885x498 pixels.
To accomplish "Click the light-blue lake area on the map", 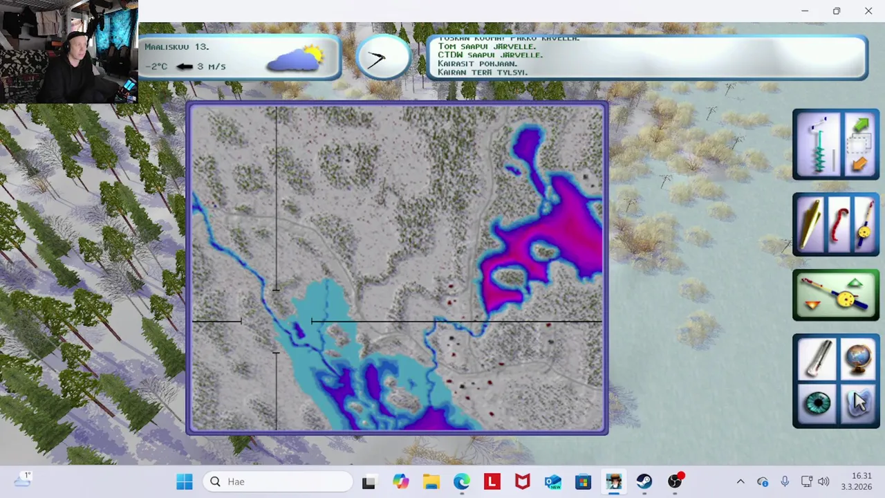I will coord(319,304).
